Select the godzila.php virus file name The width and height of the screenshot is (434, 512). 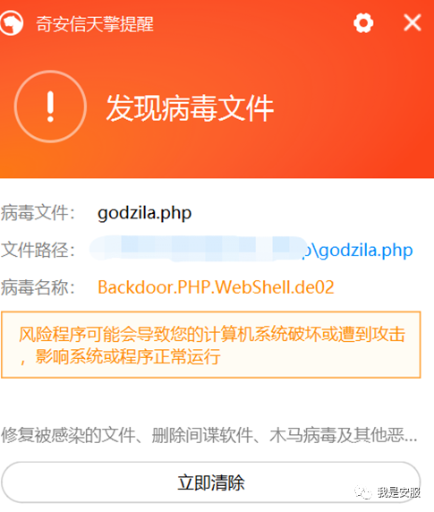pyautogui.click(x=144, y=213)
